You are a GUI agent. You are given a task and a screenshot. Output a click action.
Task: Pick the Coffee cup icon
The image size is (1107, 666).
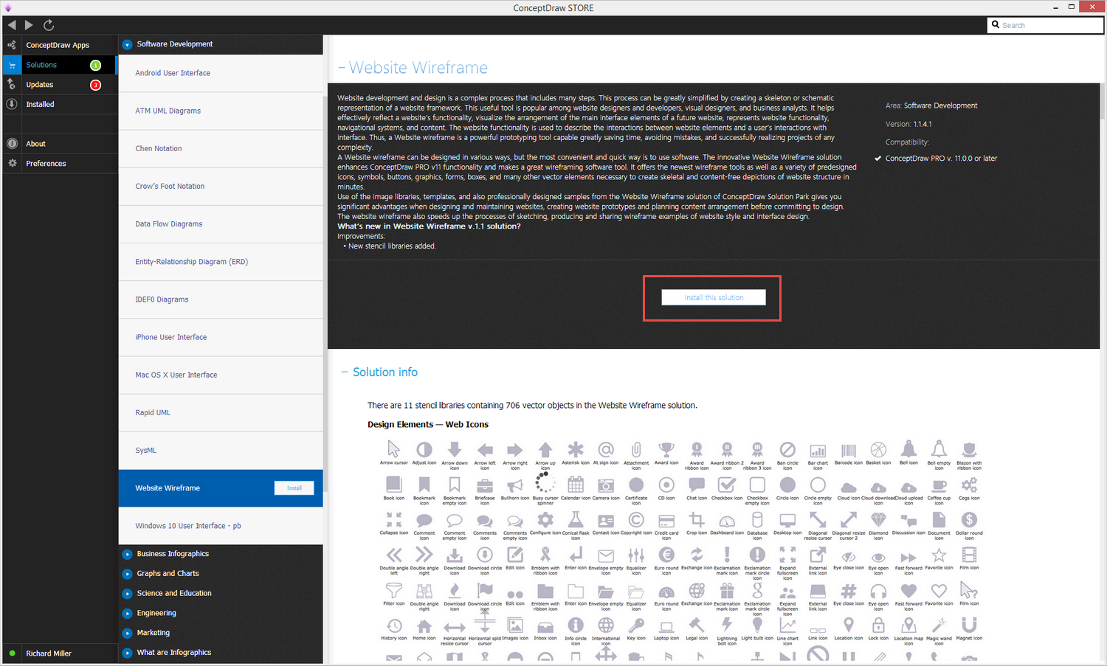point(939,485)
